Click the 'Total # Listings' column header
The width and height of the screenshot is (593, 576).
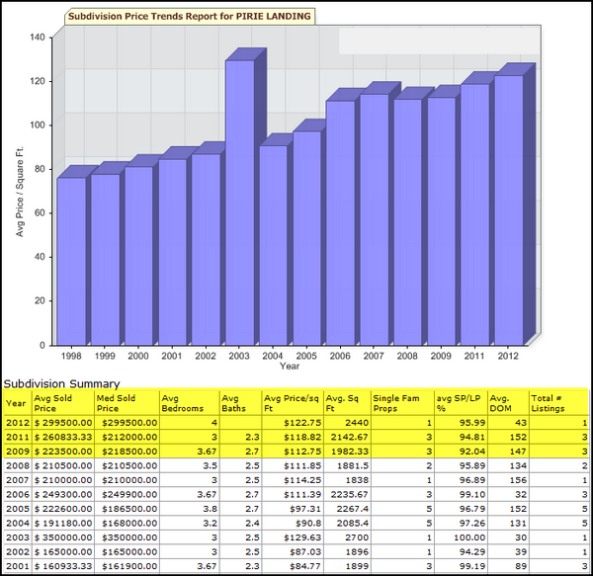pyautogui.click(x=548, y=403)
